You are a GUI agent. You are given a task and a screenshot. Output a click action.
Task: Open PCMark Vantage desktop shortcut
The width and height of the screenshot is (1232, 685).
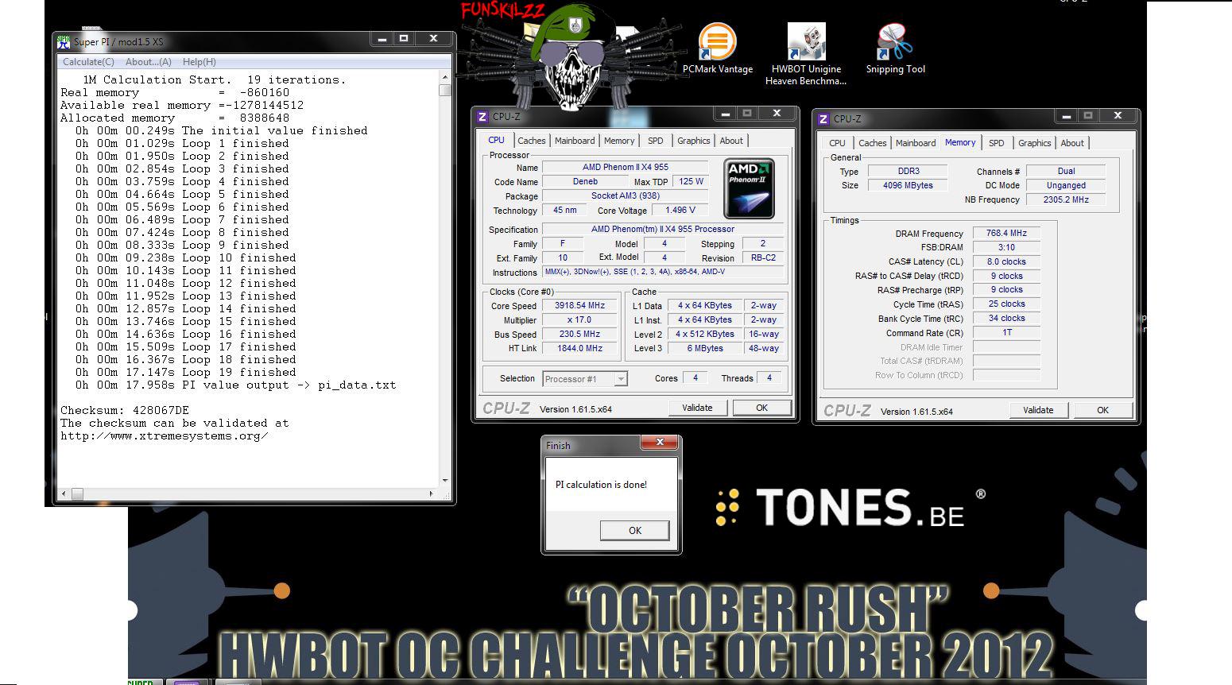point(717,49)
